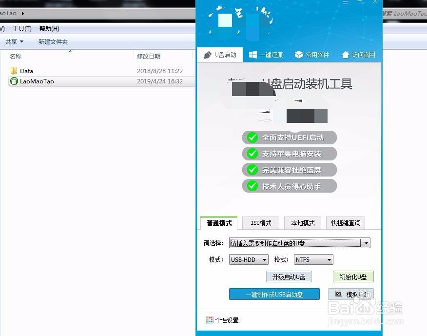
Task: Close the U盘启动 tool window
Action: click(x=375, y=1)
